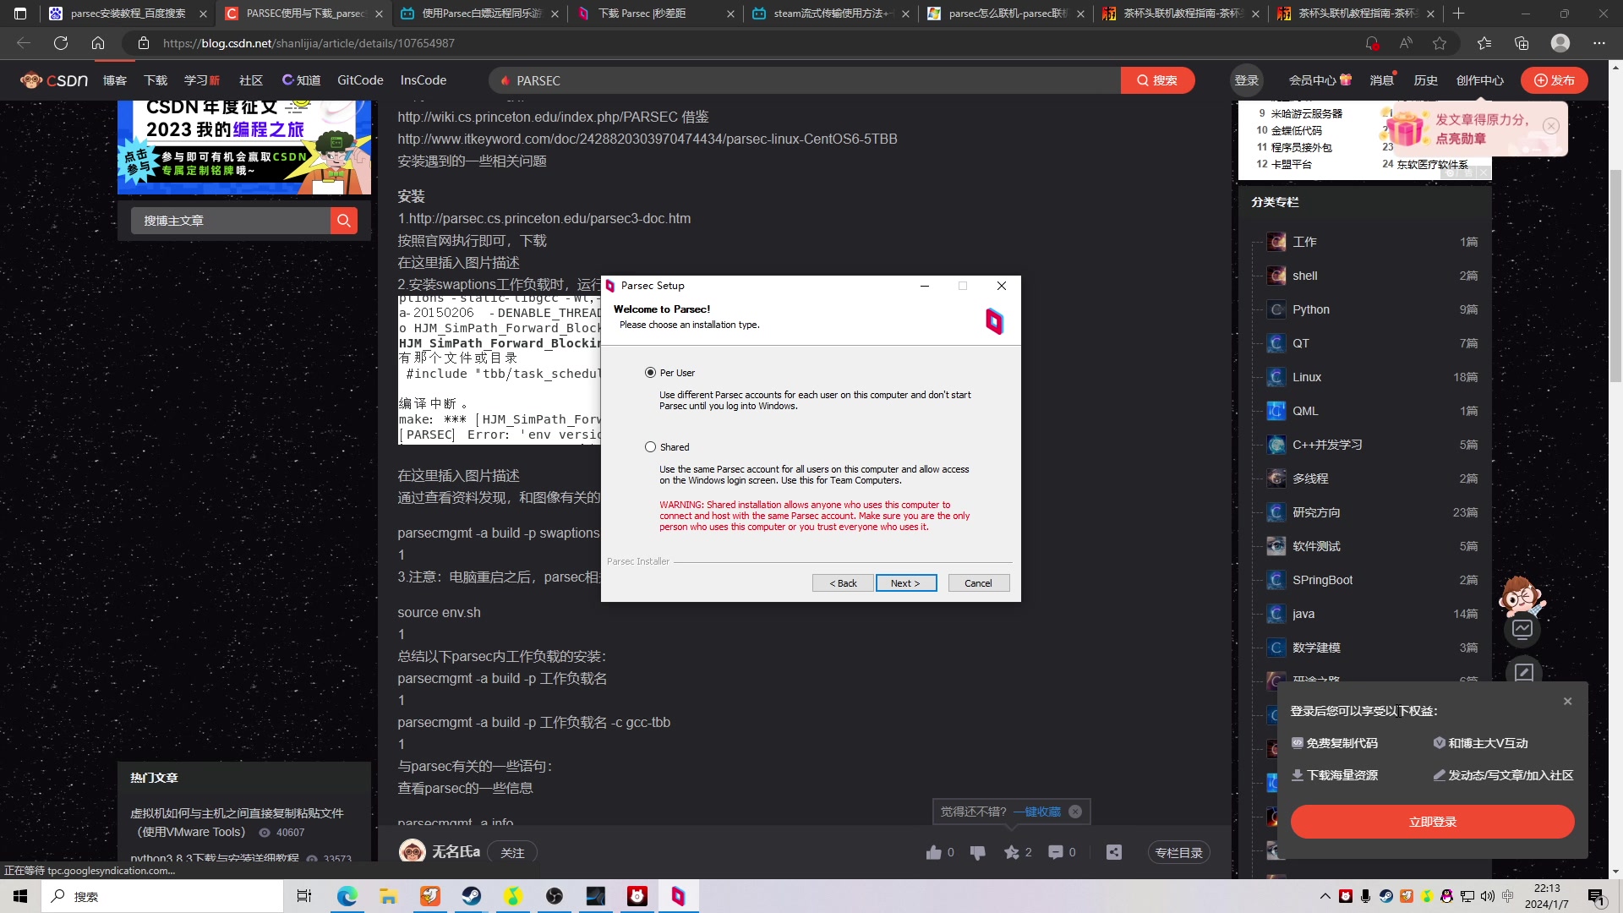Viewport: 1623px width, 913px height.
Task: Open 创作中心 in header
Action: (1480, 80)
